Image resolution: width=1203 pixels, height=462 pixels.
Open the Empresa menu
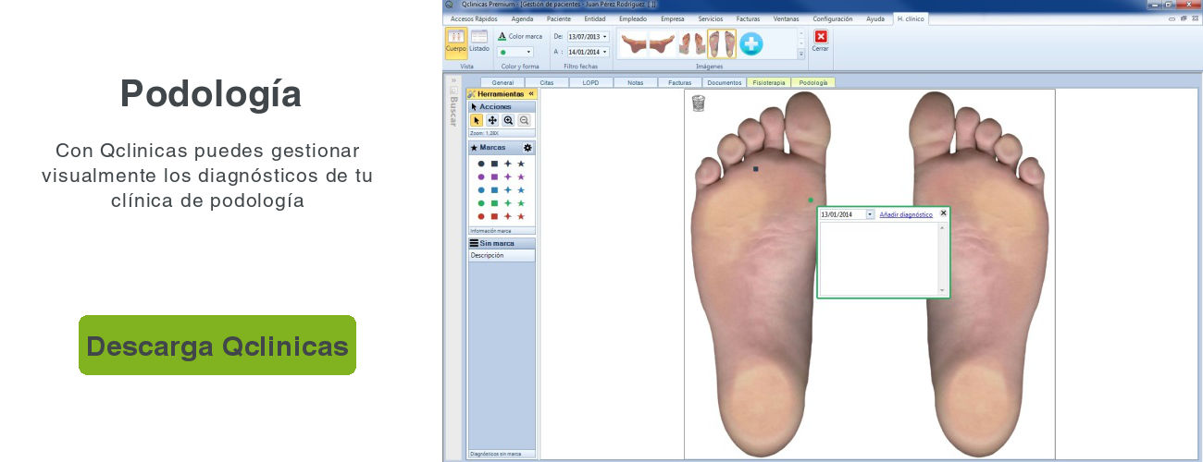(x=673, y=18)
